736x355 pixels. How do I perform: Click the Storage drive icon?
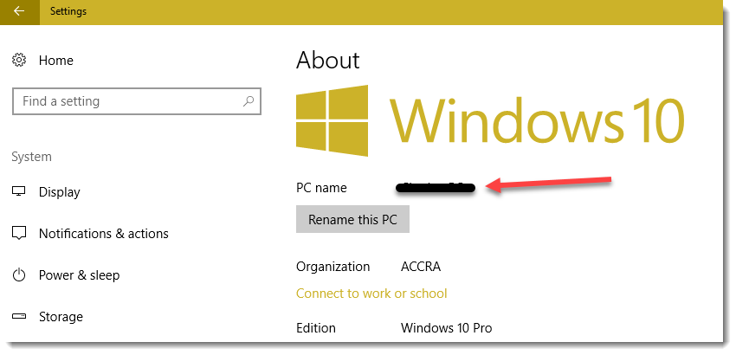pyautogui.click(x=19, y=317)
